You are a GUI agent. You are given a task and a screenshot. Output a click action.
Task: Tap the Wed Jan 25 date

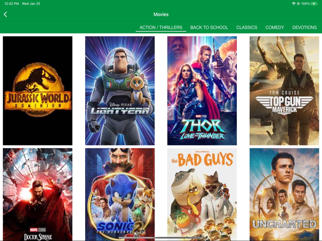point(31,4)
